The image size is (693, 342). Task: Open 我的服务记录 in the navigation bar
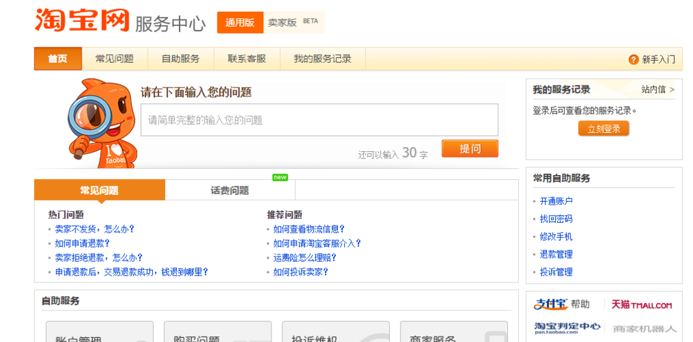(x=323, y=59)
